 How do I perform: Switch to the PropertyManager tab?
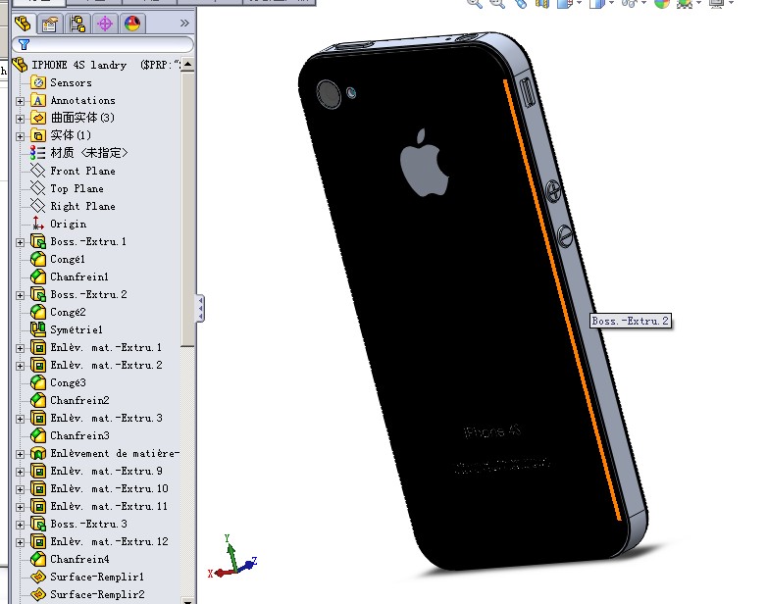pyautogui.click(x=49, y=24)
